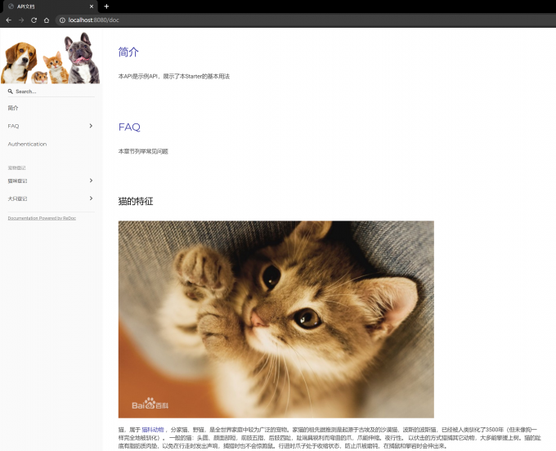Go back with browser back arrow
The height and width of the screenshot is (451, 556).
click(x=8, y=20)
